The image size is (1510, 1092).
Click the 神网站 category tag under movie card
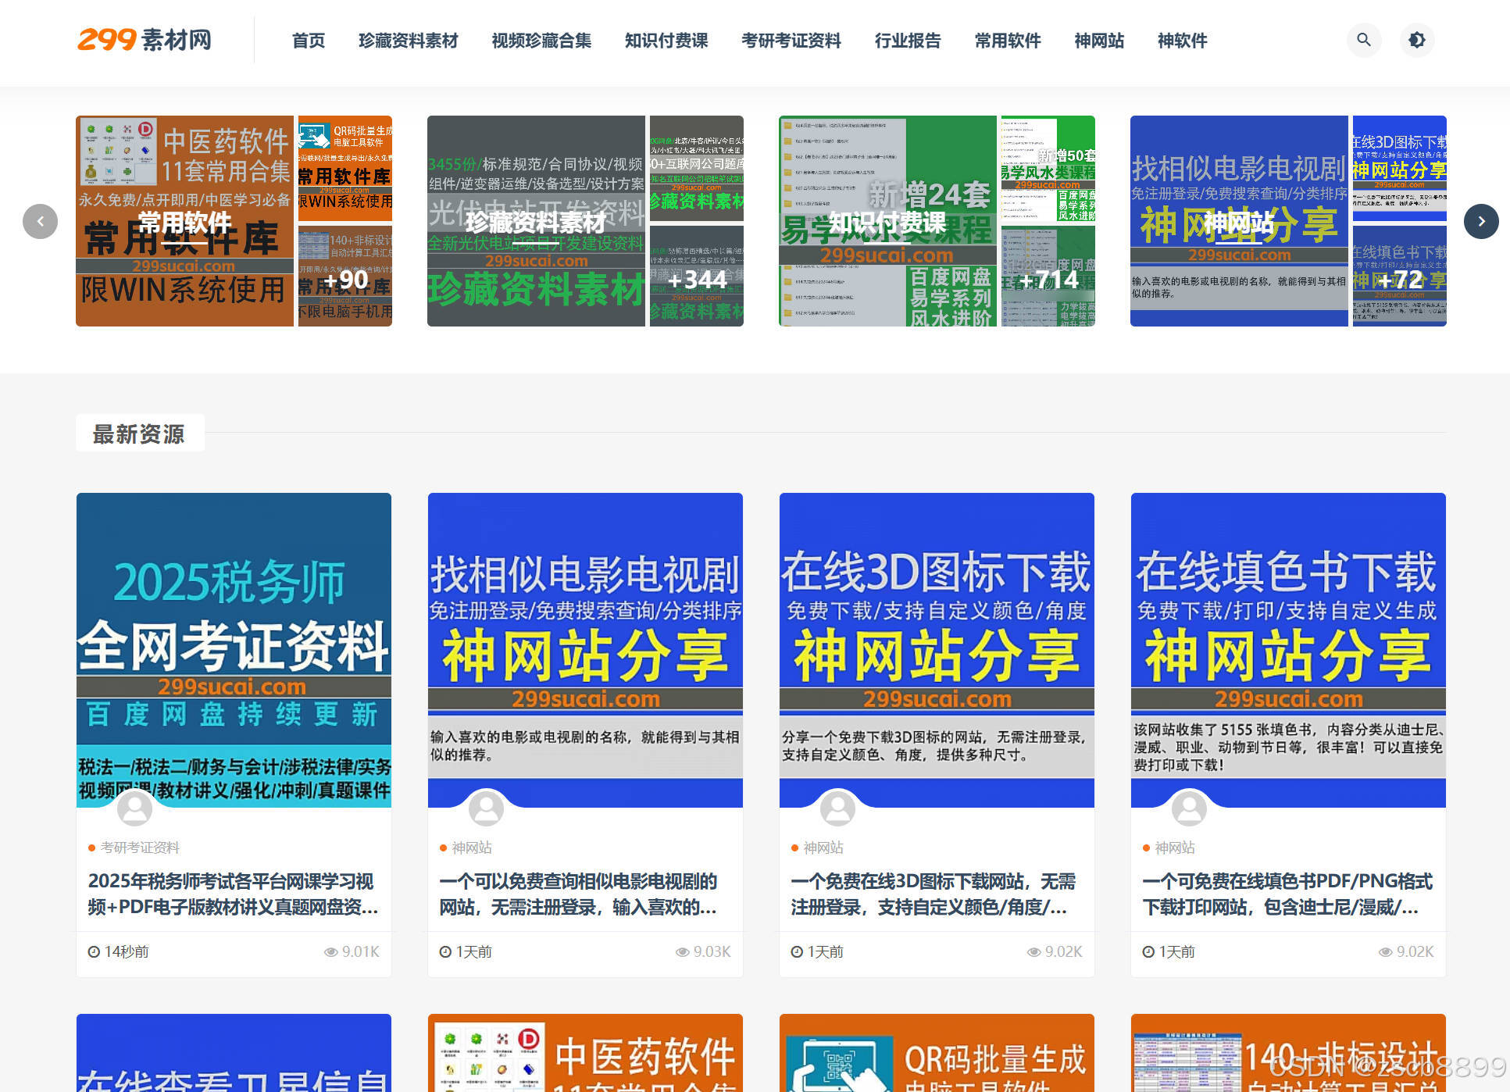click(471, 848)
